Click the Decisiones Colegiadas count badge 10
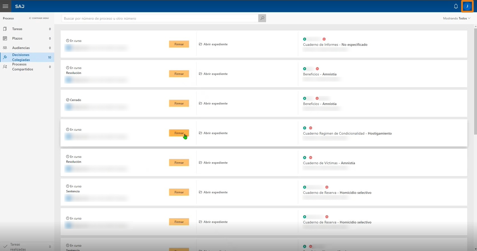477x251 pixels. 49,57
